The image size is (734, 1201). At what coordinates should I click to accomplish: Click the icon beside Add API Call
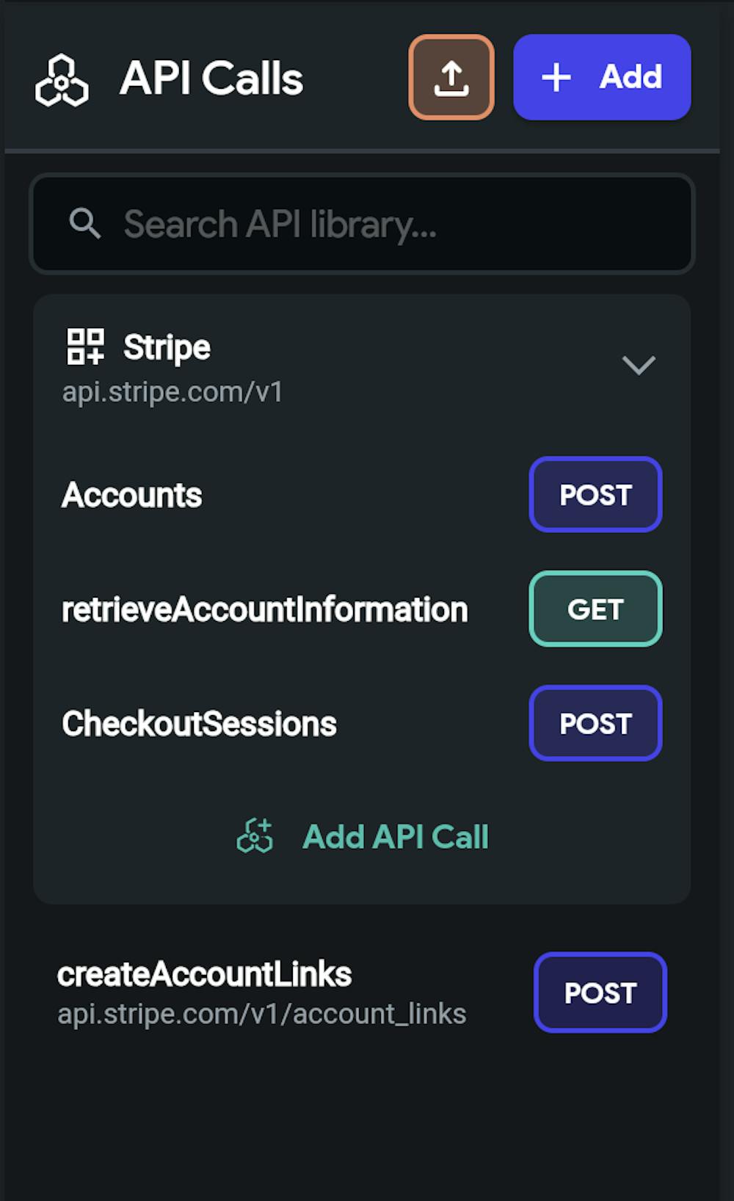coord(255,836)
